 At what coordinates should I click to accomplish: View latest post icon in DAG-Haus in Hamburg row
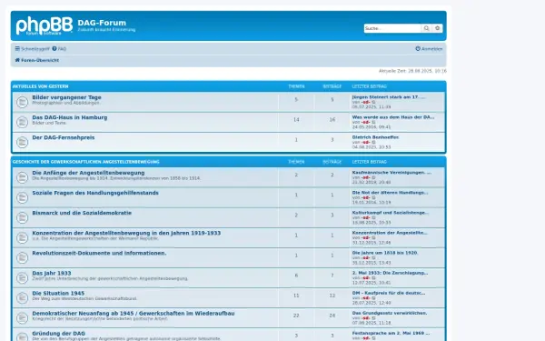pyautogui.click(x=373, y=123)
